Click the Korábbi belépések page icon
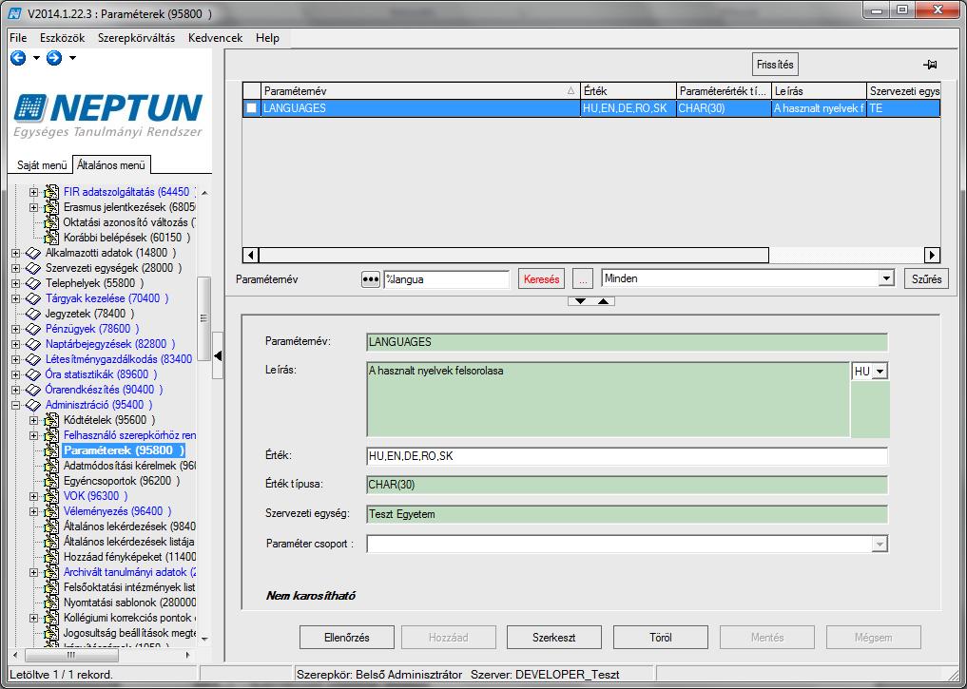This screenshot has width=967, height=689. tap(51, 238)
